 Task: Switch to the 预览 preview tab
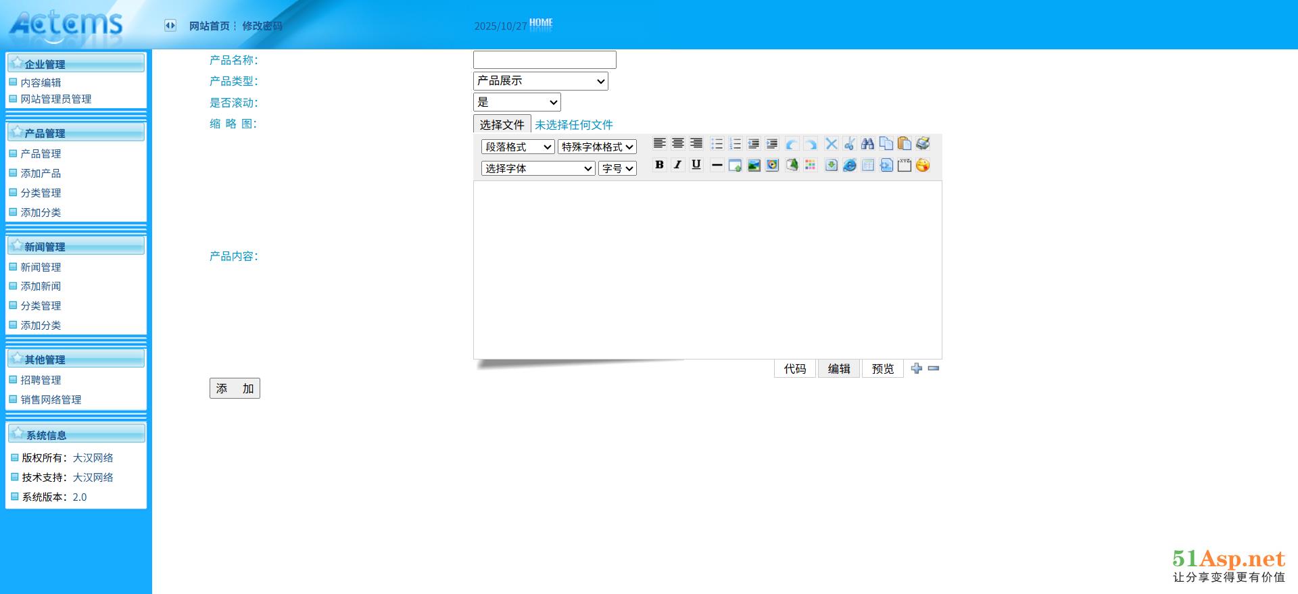tap(882, 369)
